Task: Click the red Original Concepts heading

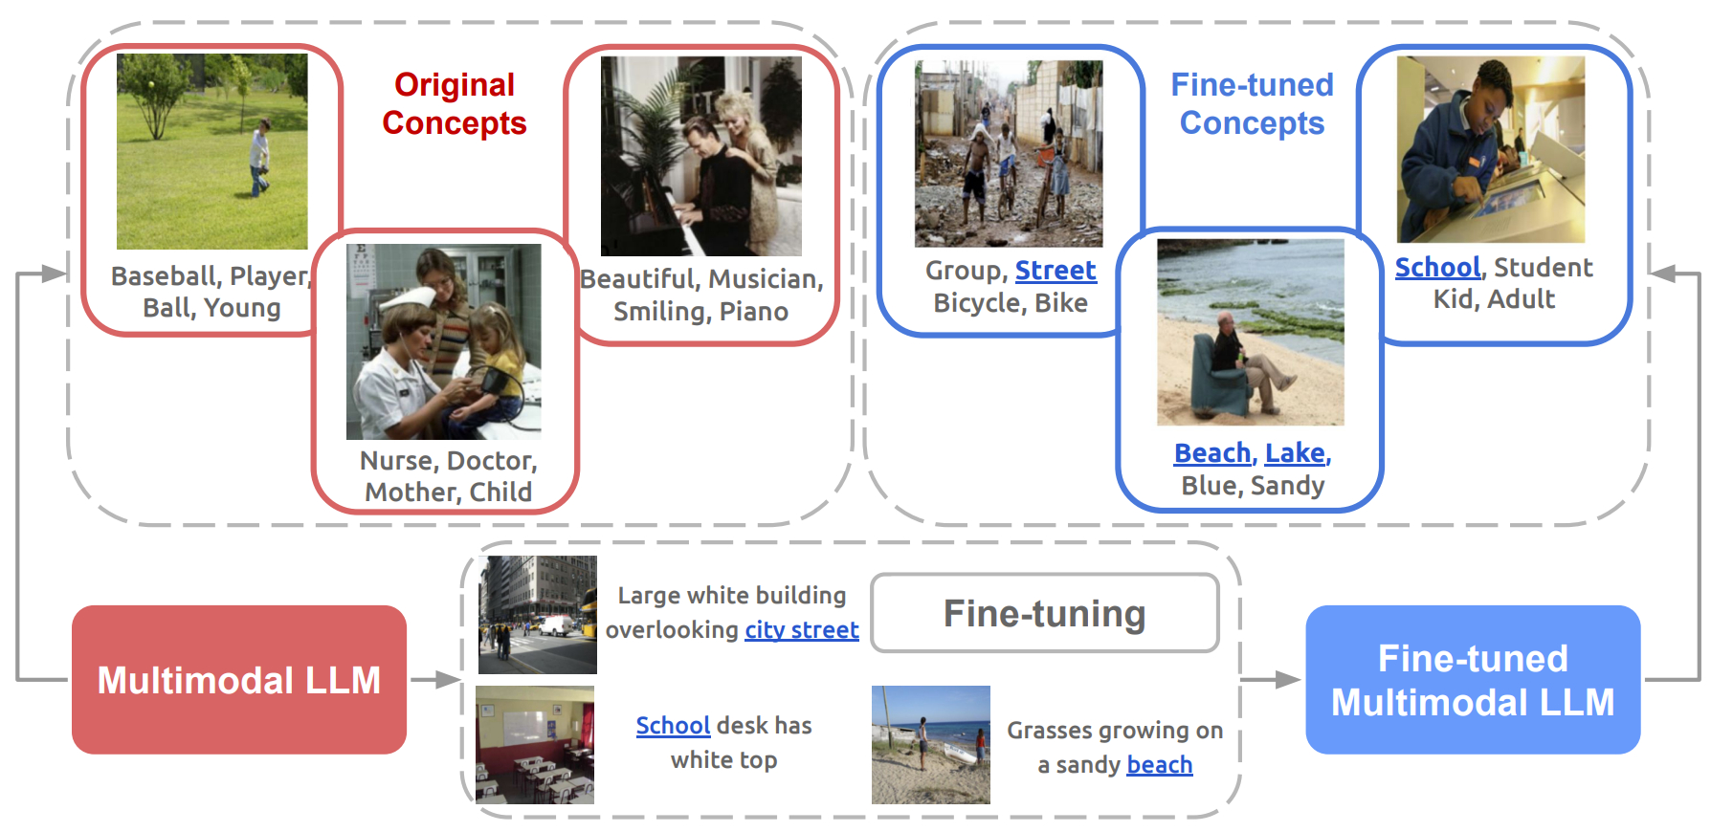Action: 455,104
